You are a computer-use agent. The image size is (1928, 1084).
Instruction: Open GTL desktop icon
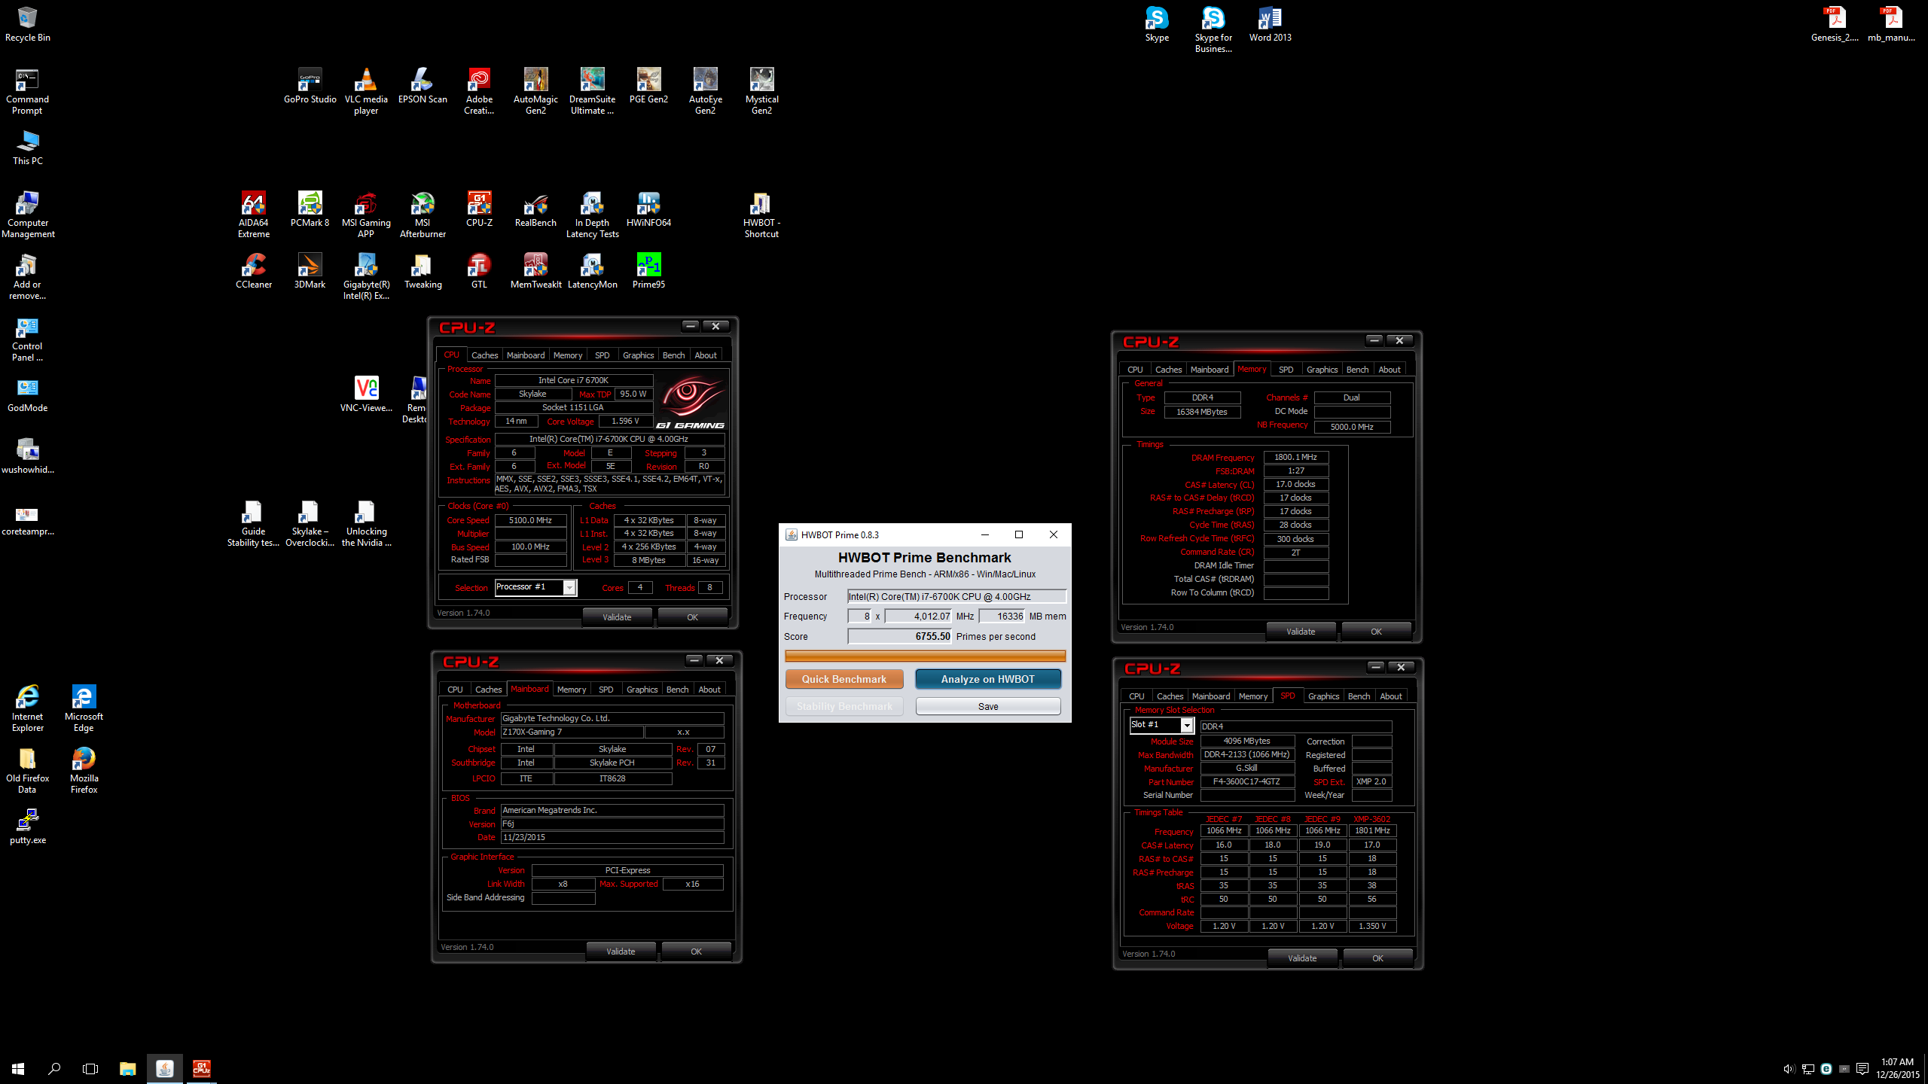[479, 270]
